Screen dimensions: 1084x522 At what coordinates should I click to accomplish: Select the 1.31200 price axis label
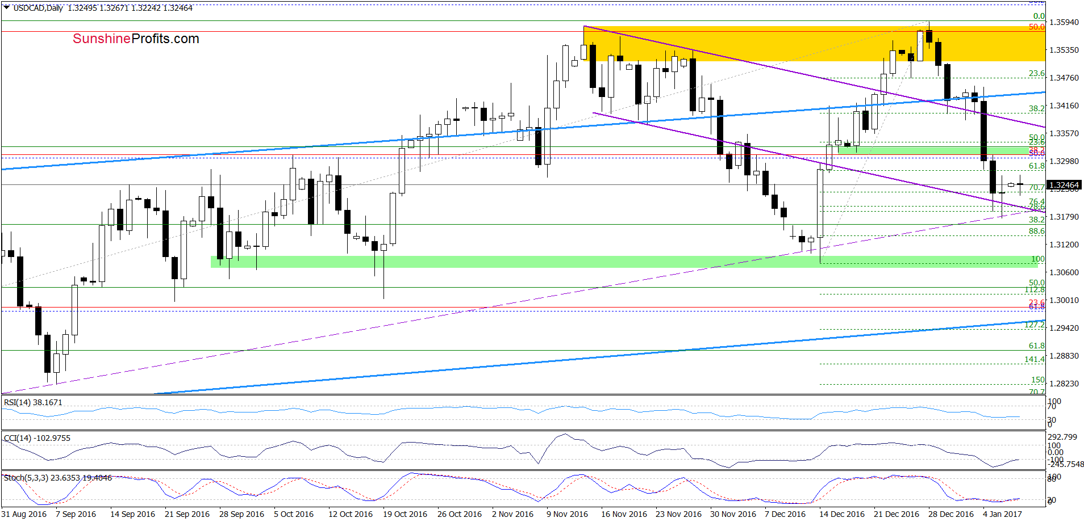[x=1064, y=245]
